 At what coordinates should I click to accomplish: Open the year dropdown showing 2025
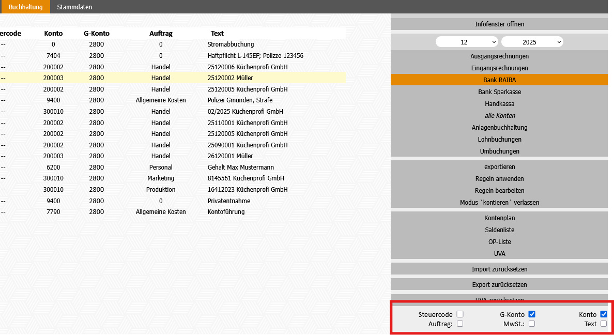click(532, 42)
